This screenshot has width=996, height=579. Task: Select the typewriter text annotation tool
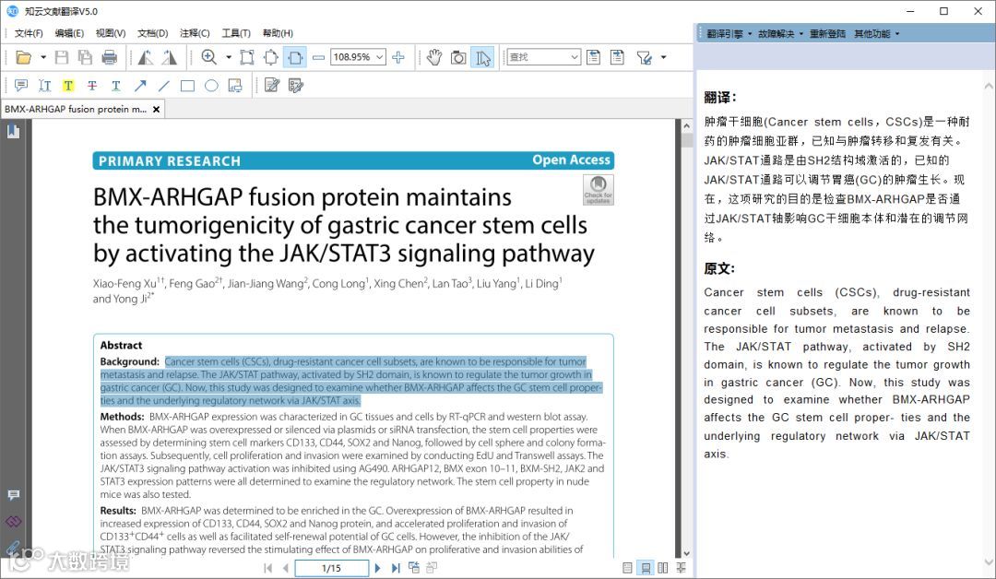pos(44,85)
